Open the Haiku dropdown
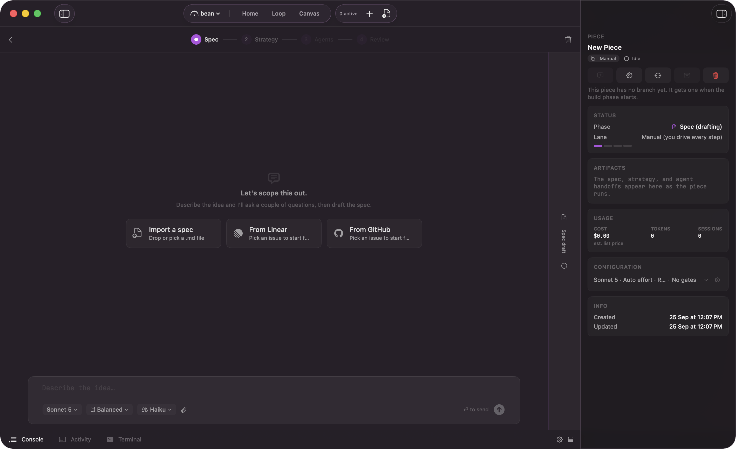The image size is (736, 449). click(x=156, y=410)
